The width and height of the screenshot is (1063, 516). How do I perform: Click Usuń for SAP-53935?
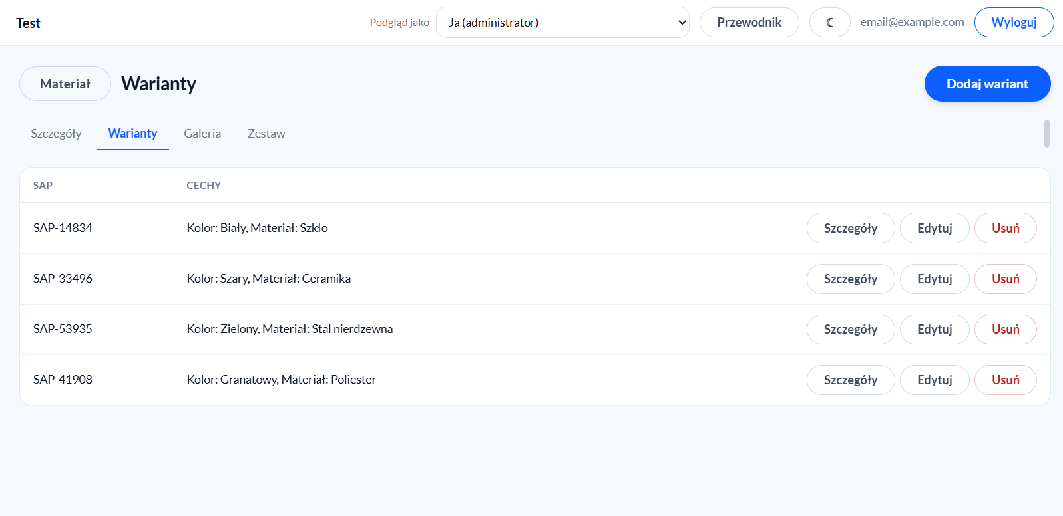pos(1005,329)
